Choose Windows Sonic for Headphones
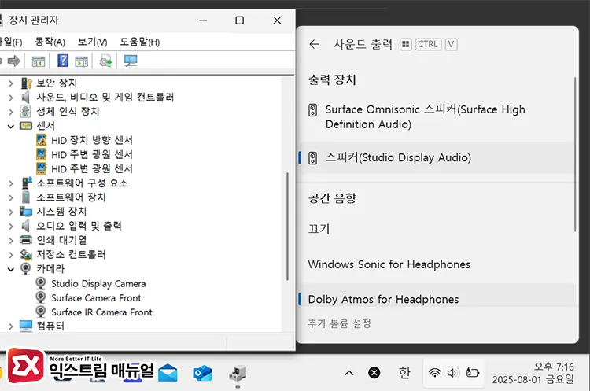The height and width of the screenshot is (391, 590). (437, 264)
